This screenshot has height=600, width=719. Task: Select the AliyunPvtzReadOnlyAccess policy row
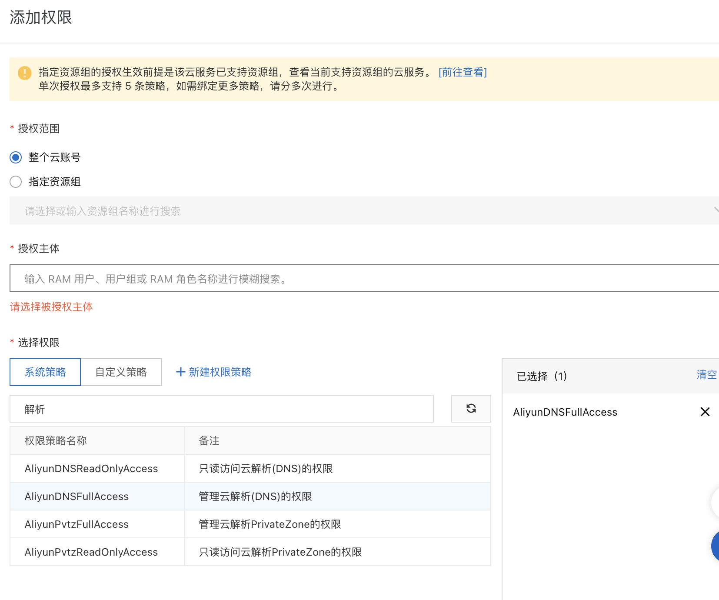point(250,552)
